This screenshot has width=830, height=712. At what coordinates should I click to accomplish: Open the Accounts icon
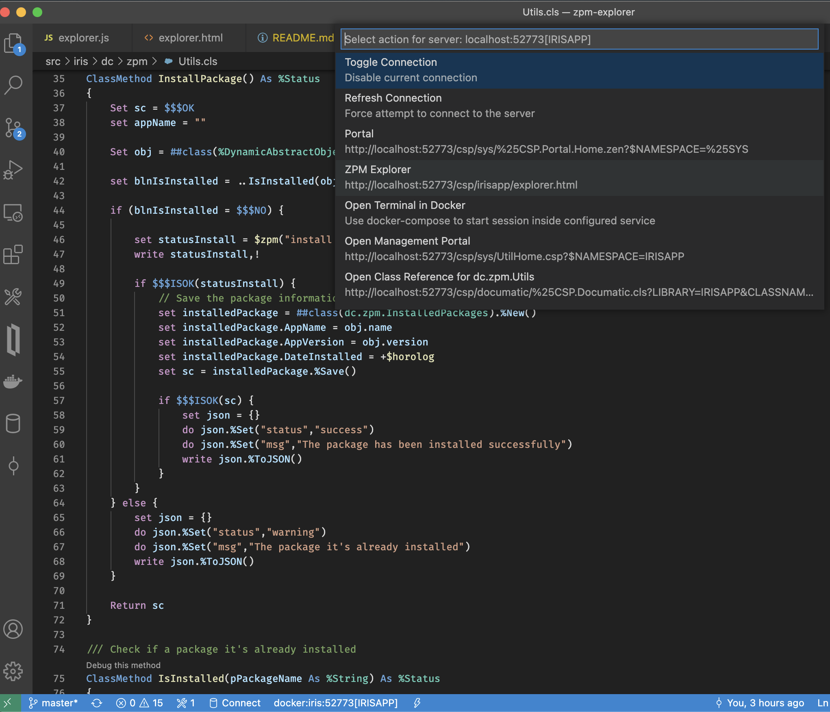coord(14,629)
